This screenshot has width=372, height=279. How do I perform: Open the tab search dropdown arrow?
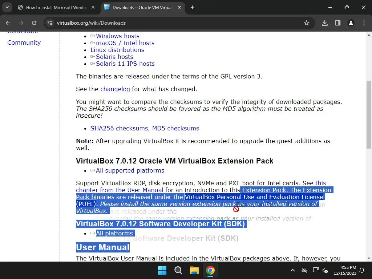pos(7,7)
